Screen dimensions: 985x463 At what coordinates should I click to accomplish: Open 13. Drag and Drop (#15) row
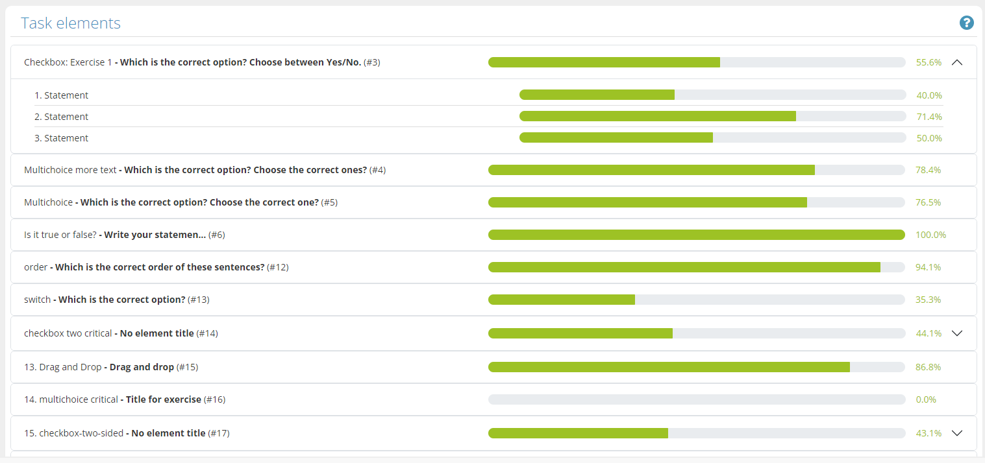click(x=493, y=367)
